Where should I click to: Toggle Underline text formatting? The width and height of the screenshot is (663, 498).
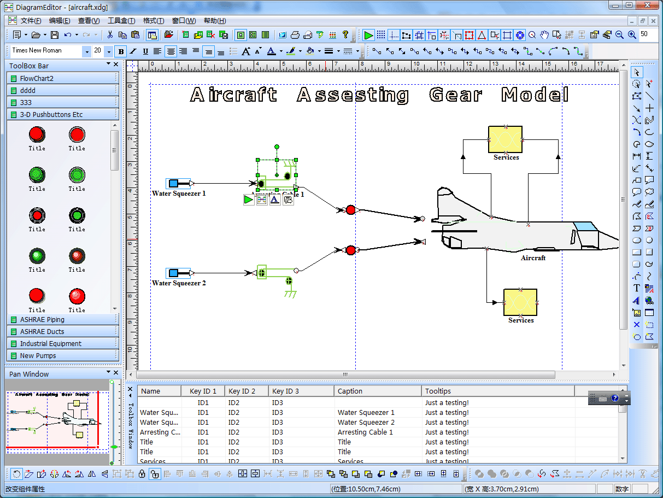145,51
